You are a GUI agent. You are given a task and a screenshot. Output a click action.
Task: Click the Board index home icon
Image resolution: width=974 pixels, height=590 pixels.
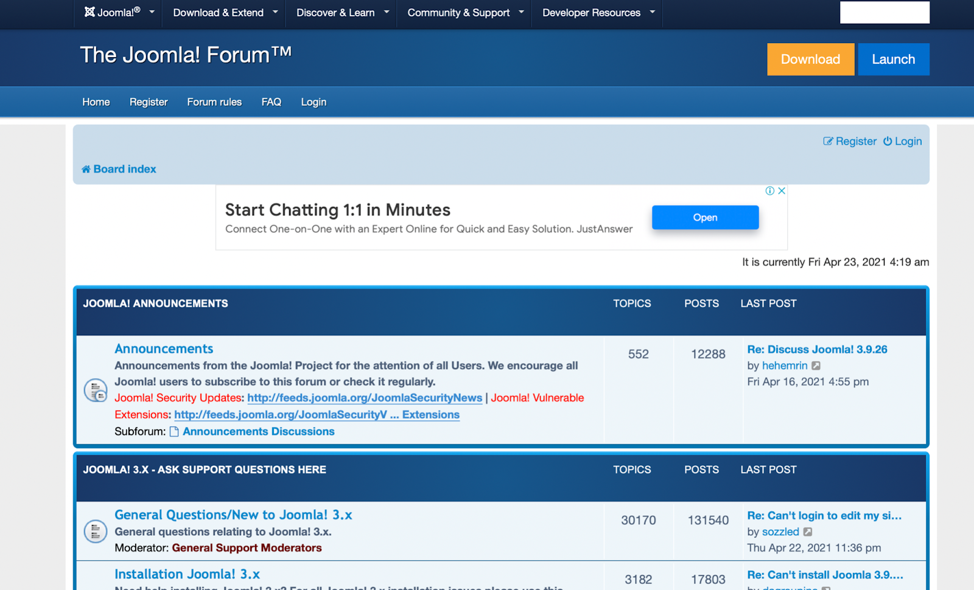(x=86, y=169)
